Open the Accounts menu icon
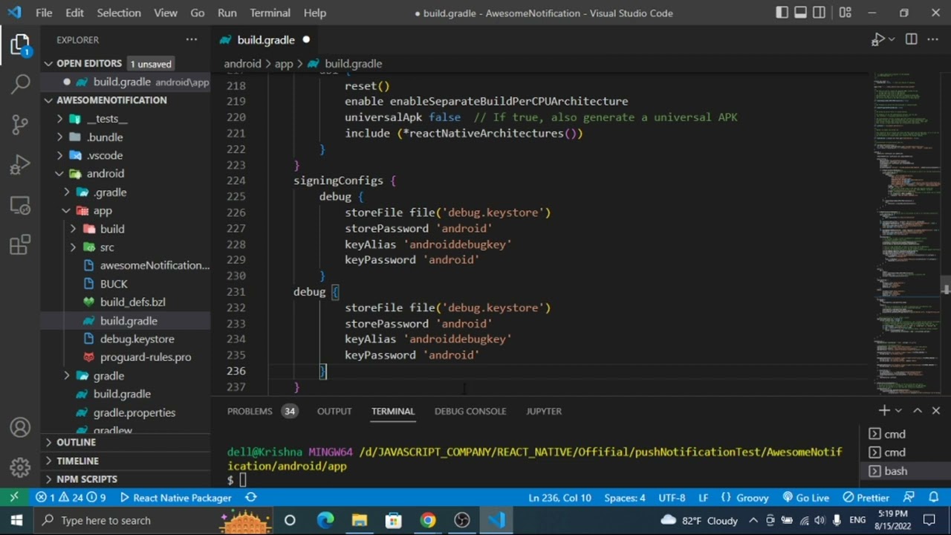The width and height of the screenshot is (951, 535). (20, 428)
